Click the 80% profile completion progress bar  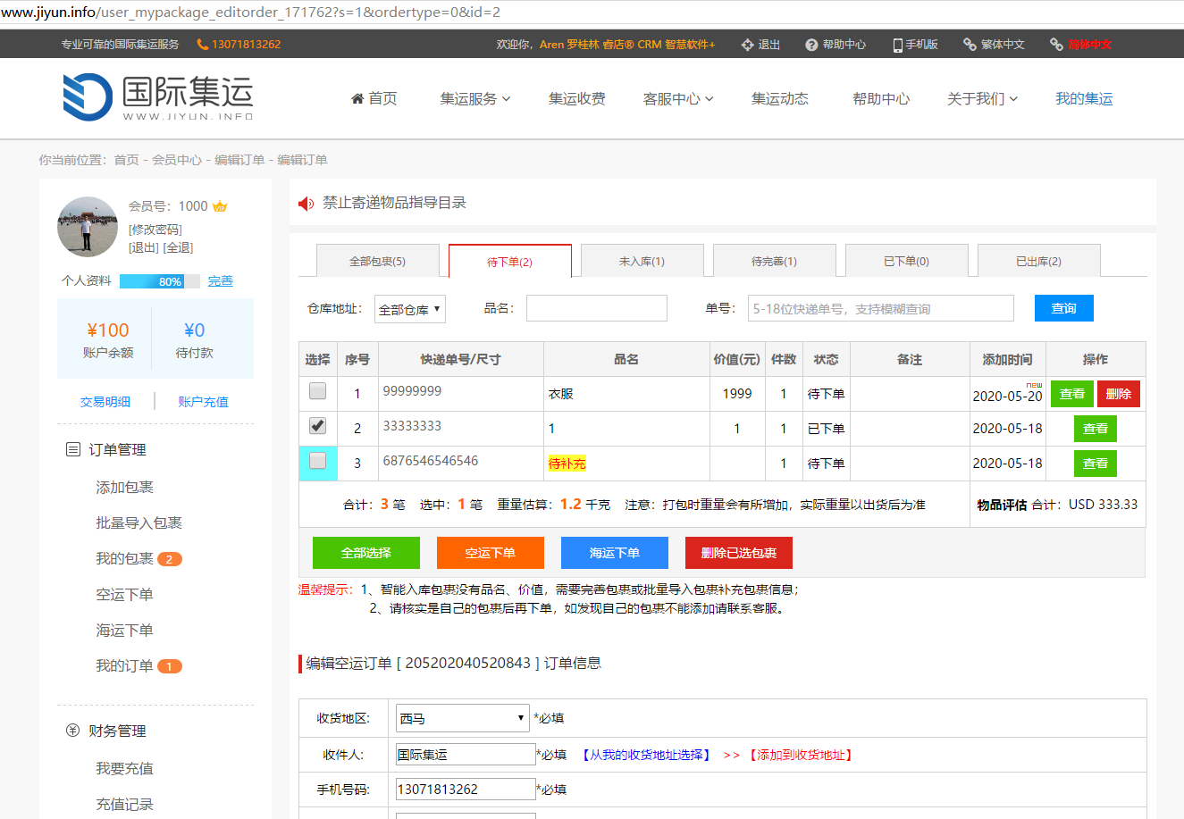coord(159,281)
